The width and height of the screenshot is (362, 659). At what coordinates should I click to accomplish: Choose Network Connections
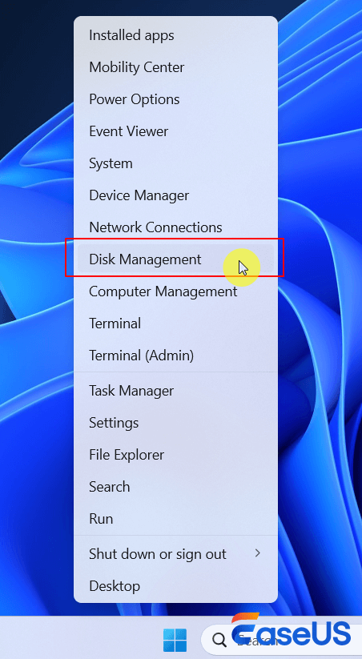(x=175, y=227)
